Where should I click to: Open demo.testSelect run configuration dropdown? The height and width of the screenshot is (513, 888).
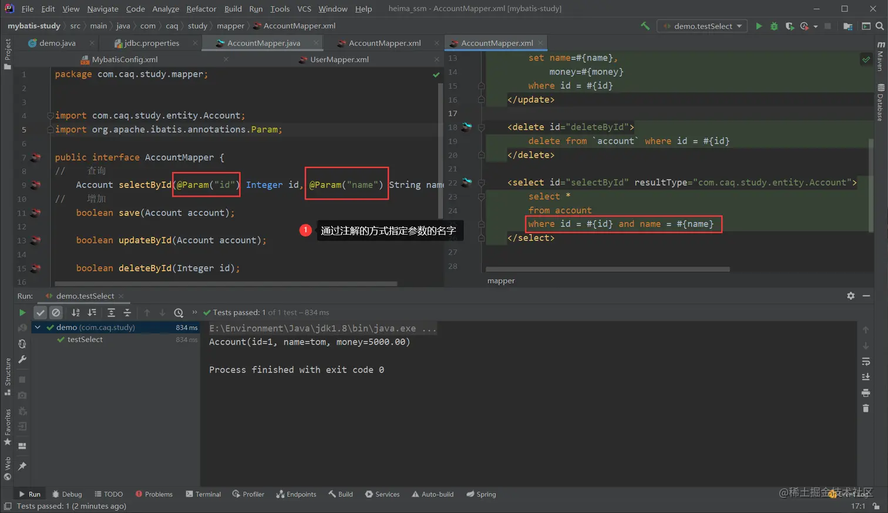(x=702, y=26)
